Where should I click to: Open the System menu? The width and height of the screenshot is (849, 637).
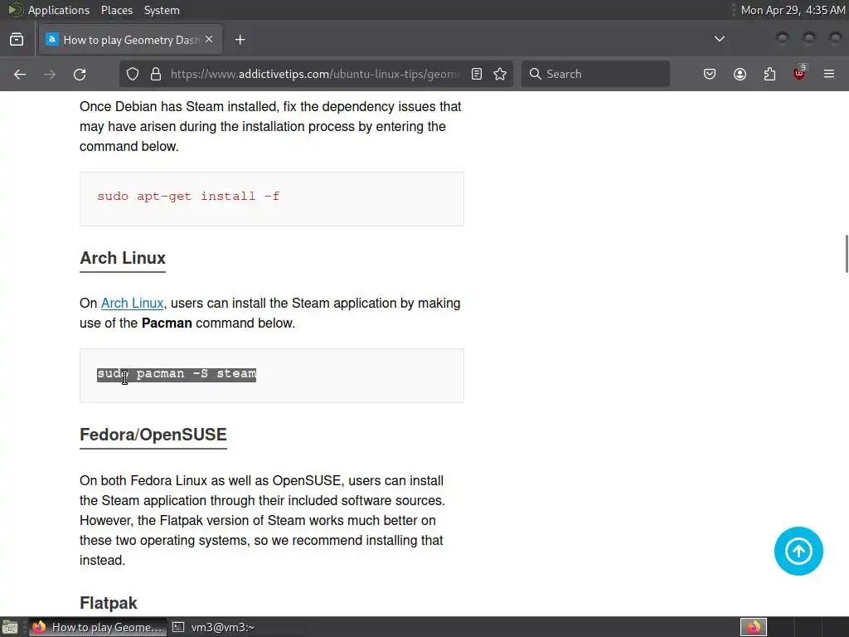coord(162,10)
